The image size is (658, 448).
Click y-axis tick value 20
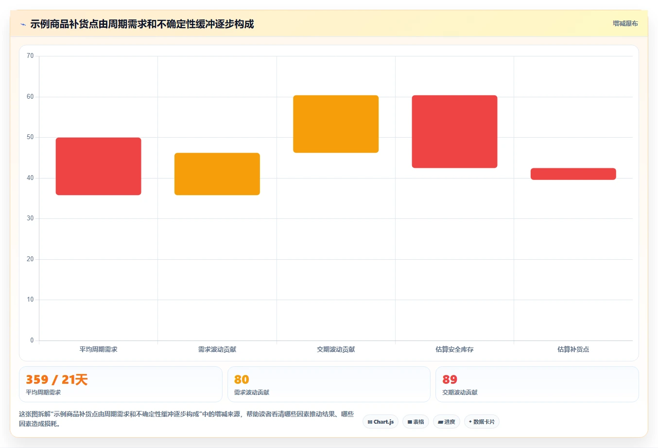[x=30, y=259]
